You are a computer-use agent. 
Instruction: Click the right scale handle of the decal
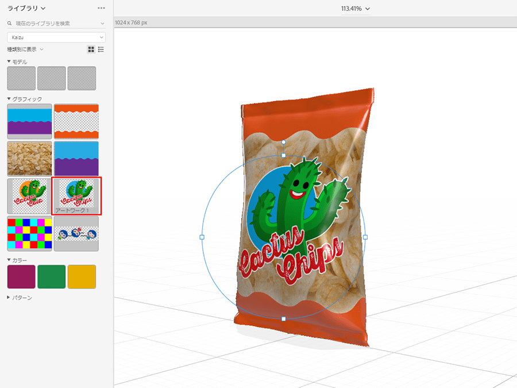coord(365,237)
